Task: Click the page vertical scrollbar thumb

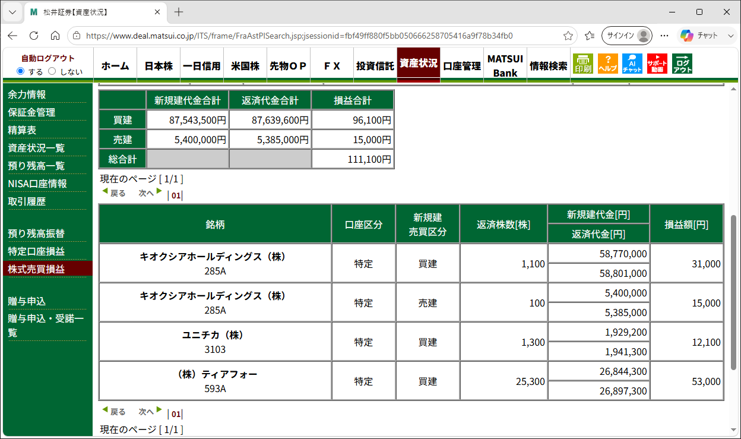Action: click(x=733, y=291)
